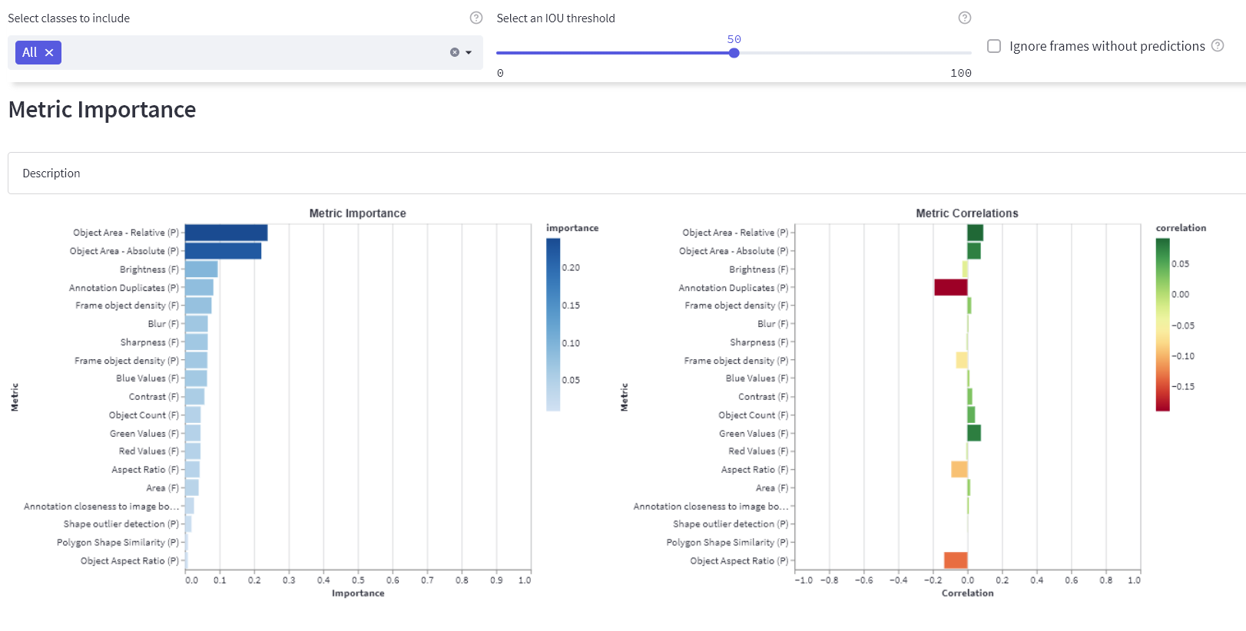Enable Ignore frames without predictions checkbox
Image resolution: width=1246 pixels, height=631 pixels.
click(x=994, y=46)
